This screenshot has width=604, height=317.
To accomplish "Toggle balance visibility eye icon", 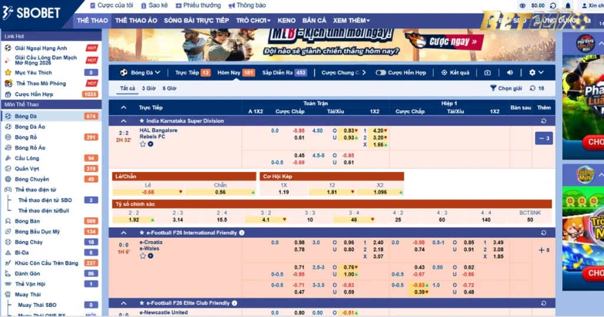I will click(523, 6).
